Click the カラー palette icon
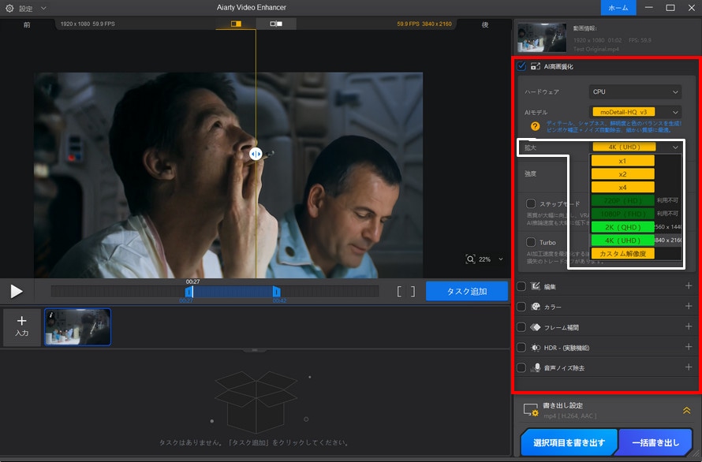 tap(536, 306)
